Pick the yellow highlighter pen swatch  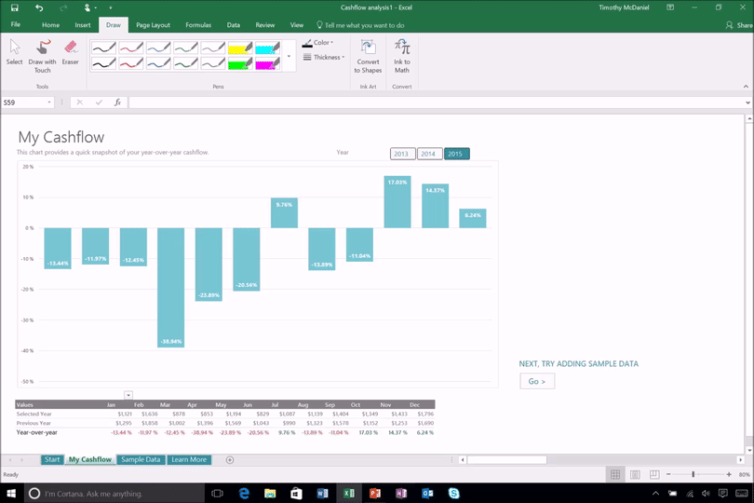click(x=240, y=48)
